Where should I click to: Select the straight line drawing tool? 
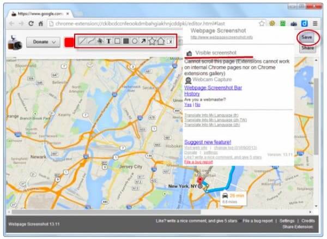(82, 41)
